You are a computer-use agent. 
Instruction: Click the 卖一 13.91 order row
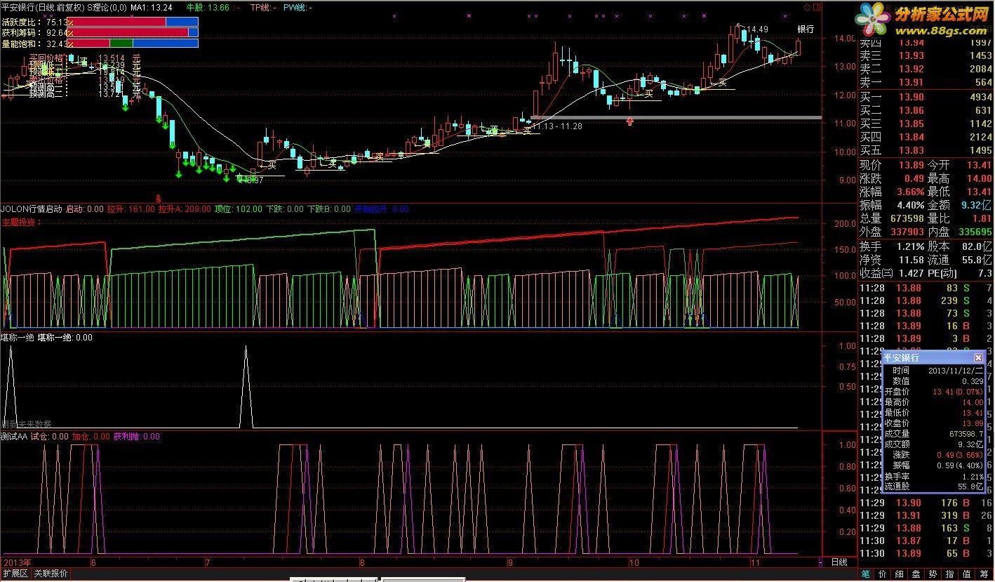[926, 82]
